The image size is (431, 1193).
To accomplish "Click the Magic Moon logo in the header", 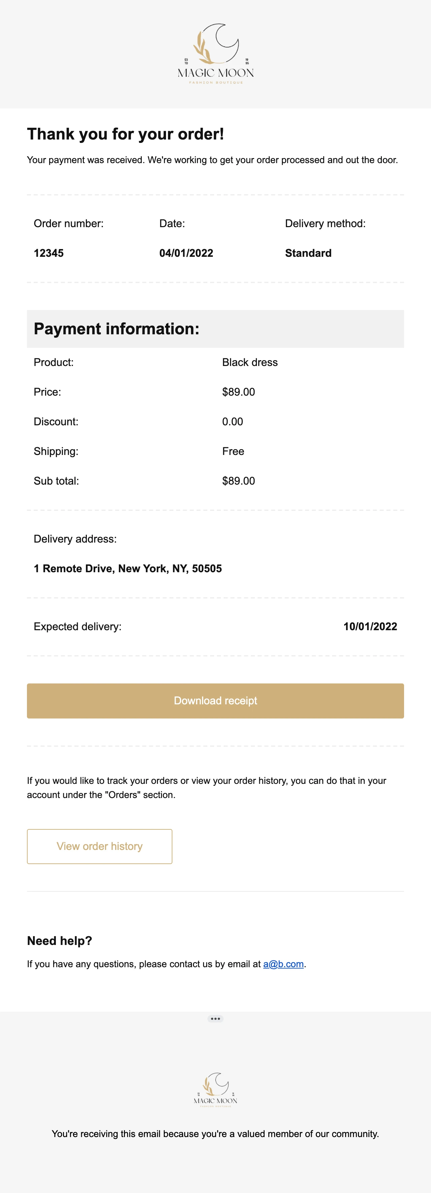I will click(x=216, y=54).
